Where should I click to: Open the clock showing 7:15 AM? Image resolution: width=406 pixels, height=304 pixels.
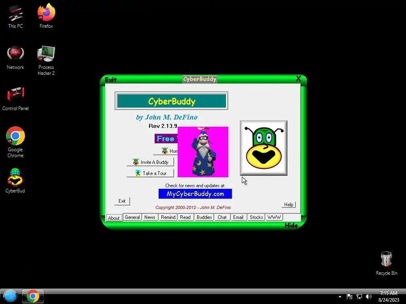pyautogui.click(x=389, y=296)
